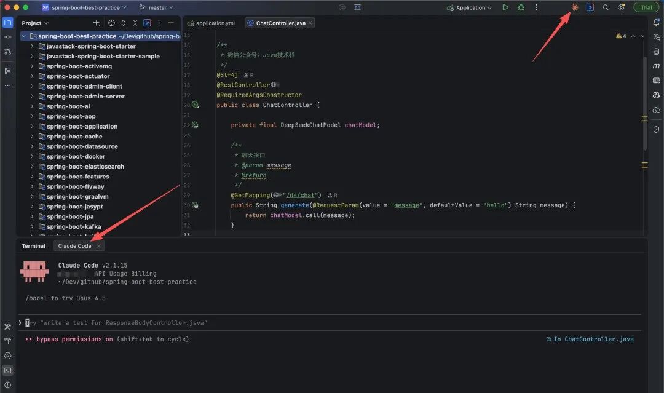
Task: Run the Application configuration
Action: 505,7
